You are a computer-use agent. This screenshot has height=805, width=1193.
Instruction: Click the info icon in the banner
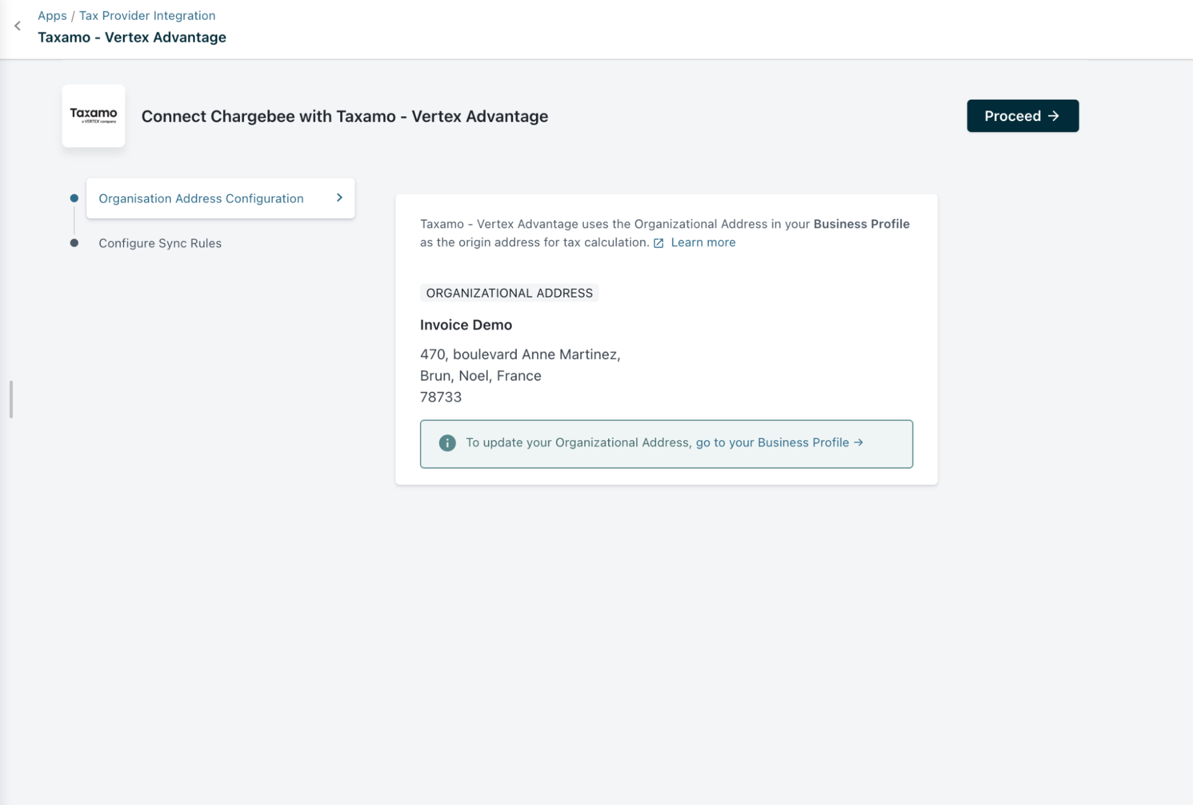447,443
